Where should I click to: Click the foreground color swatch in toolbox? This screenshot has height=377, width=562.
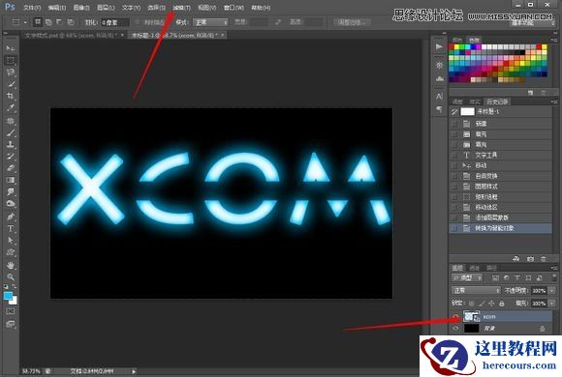coord(8,296)
